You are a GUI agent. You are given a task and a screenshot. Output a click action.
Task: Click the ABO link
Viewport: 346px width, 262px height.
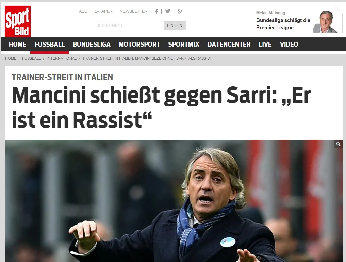coord(83,11)
